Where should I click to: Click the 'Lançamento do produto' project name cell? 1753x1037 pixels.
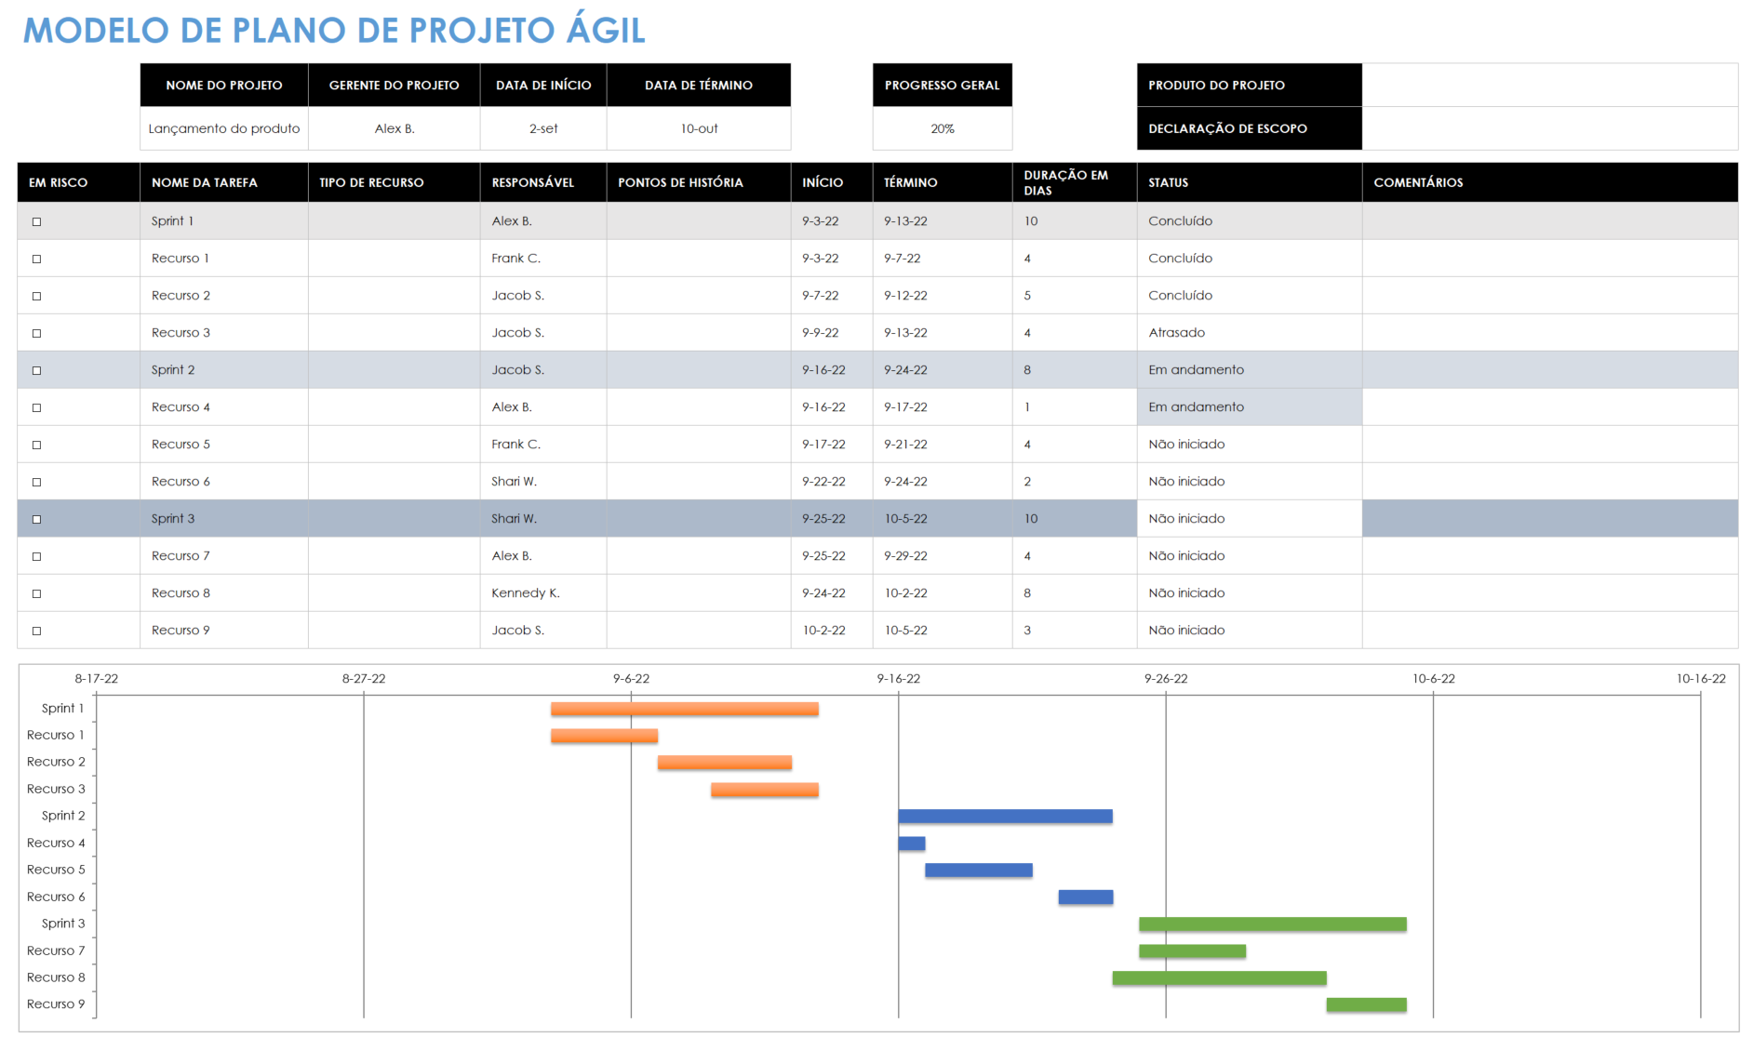pos(224,128)
